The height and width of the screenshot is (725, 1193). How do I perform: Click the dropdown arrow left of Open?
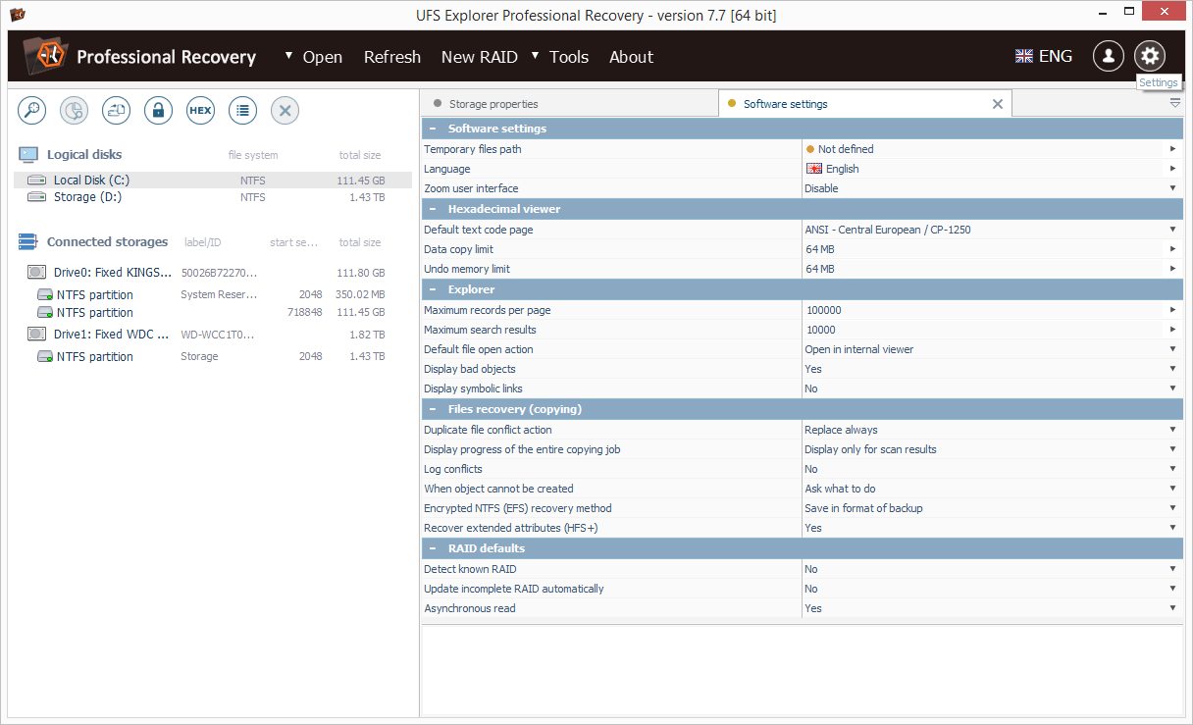[289, 56]
